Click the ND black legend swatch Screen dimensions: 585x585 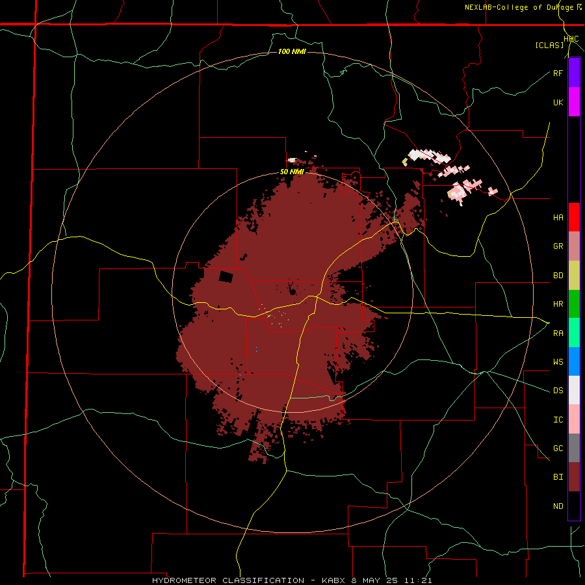[574, 506]
